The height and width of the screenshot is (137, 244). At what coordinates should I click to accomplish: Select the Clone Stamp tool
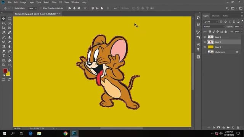point(10,37)
